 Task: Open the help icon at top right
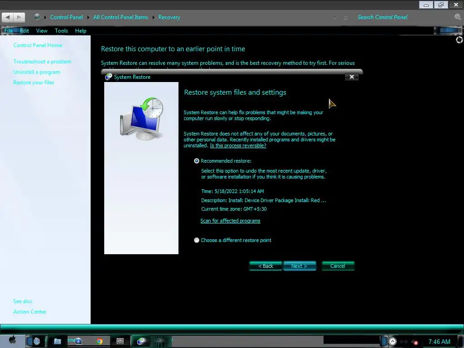[x=459, y=40]
